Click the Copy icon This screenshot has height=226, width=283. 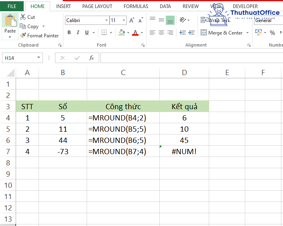pyautogui.click(x=22, y=26)
